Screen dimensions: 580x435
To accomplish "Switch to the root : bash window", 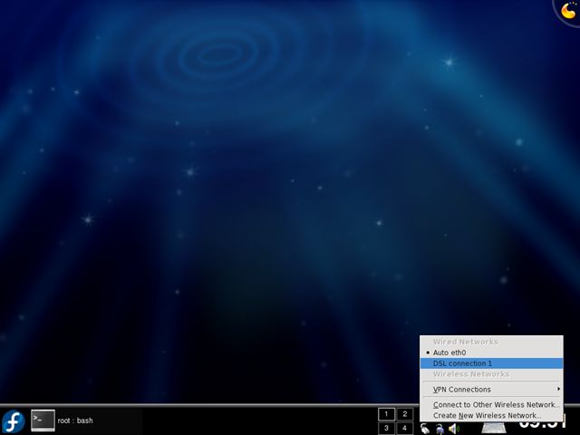I will [86, 420].
